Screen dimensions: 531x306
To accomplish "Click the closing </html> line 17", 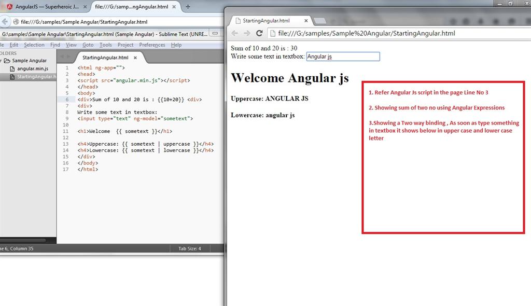I will [87, 170].
